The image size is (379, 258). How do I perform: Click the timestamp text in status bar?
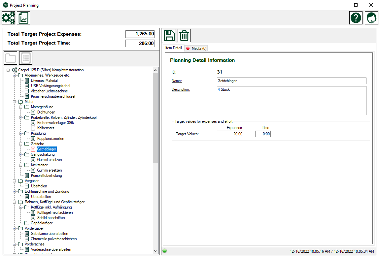(x=331, y=251)
